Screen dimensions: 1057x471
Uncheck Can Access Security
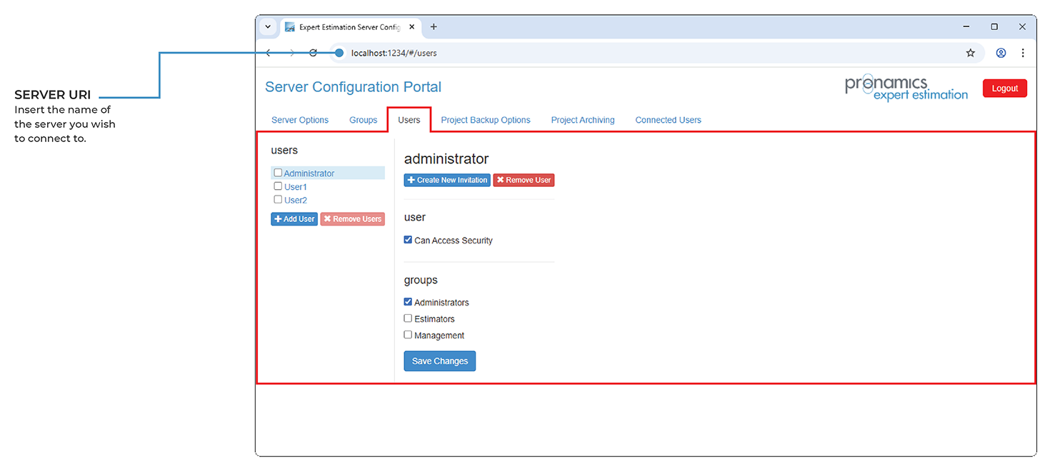click(x=408, y=240)
